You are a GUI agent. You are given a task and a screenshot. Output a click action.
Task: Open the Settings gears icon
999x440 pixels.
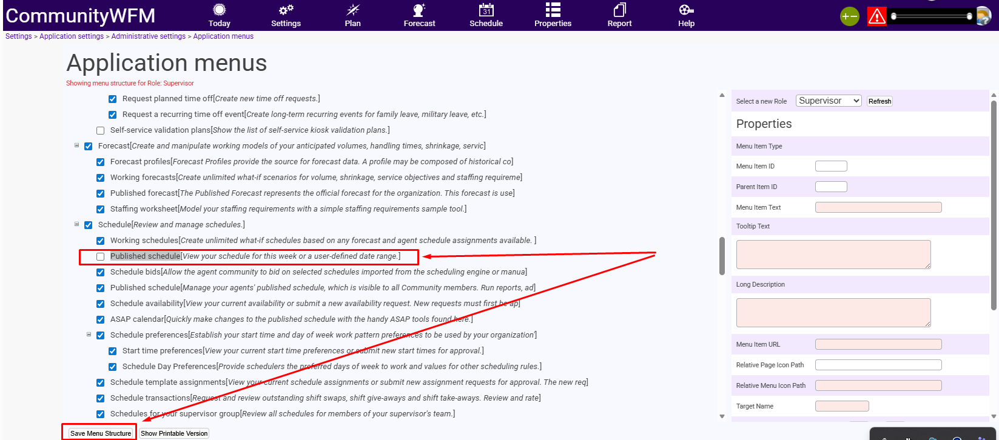(286, 10)
